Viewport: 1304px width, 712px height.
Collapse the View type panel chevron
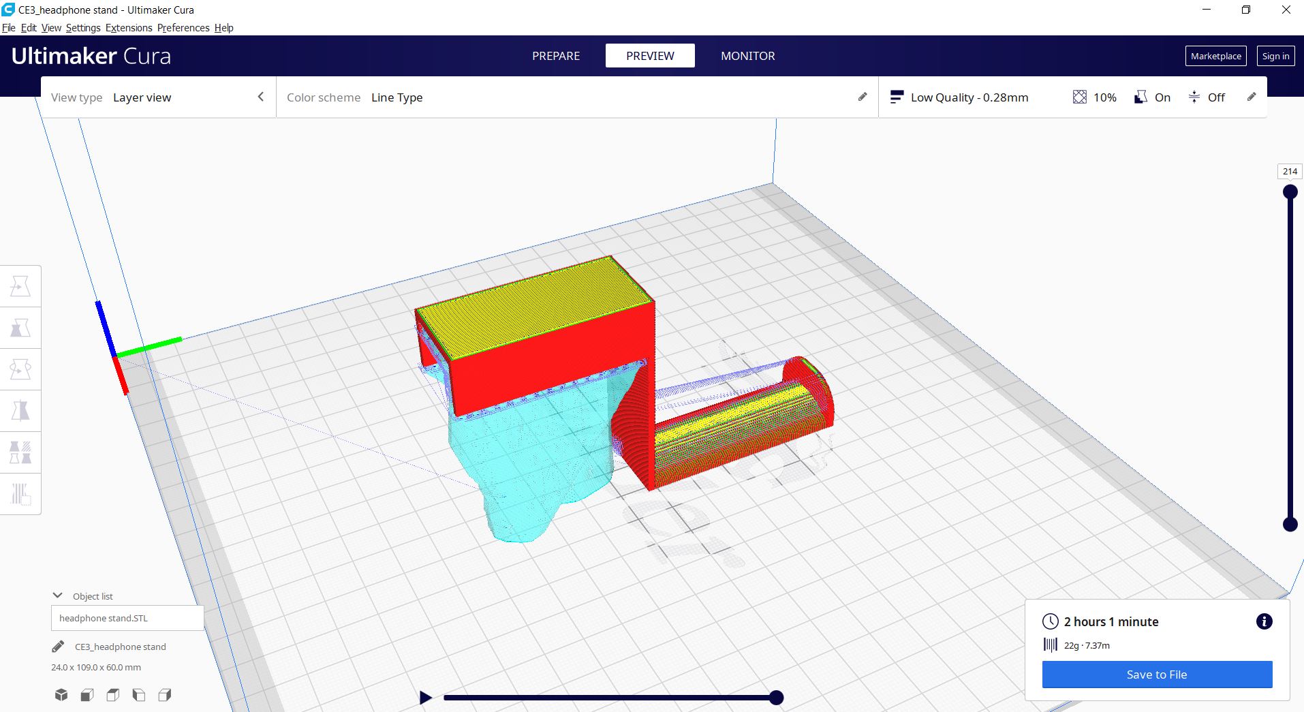point(261,97)
